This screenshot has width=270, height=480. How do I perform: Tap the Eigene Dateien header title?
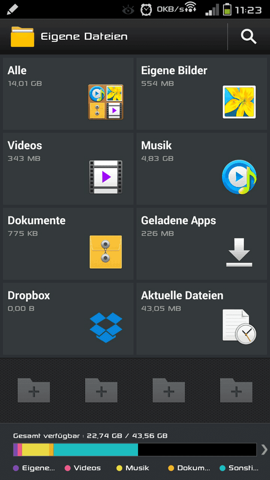(x=84, y=37)
